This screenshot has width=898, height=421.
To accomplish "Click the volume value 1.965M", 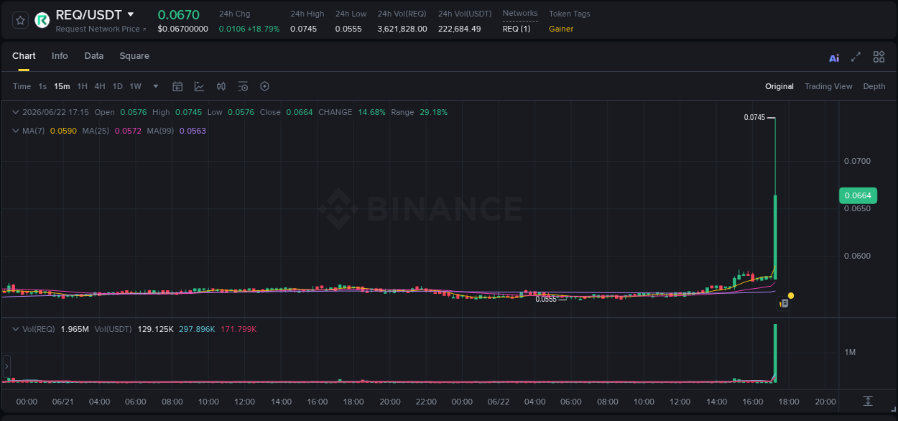I will (x=75, y=329).
